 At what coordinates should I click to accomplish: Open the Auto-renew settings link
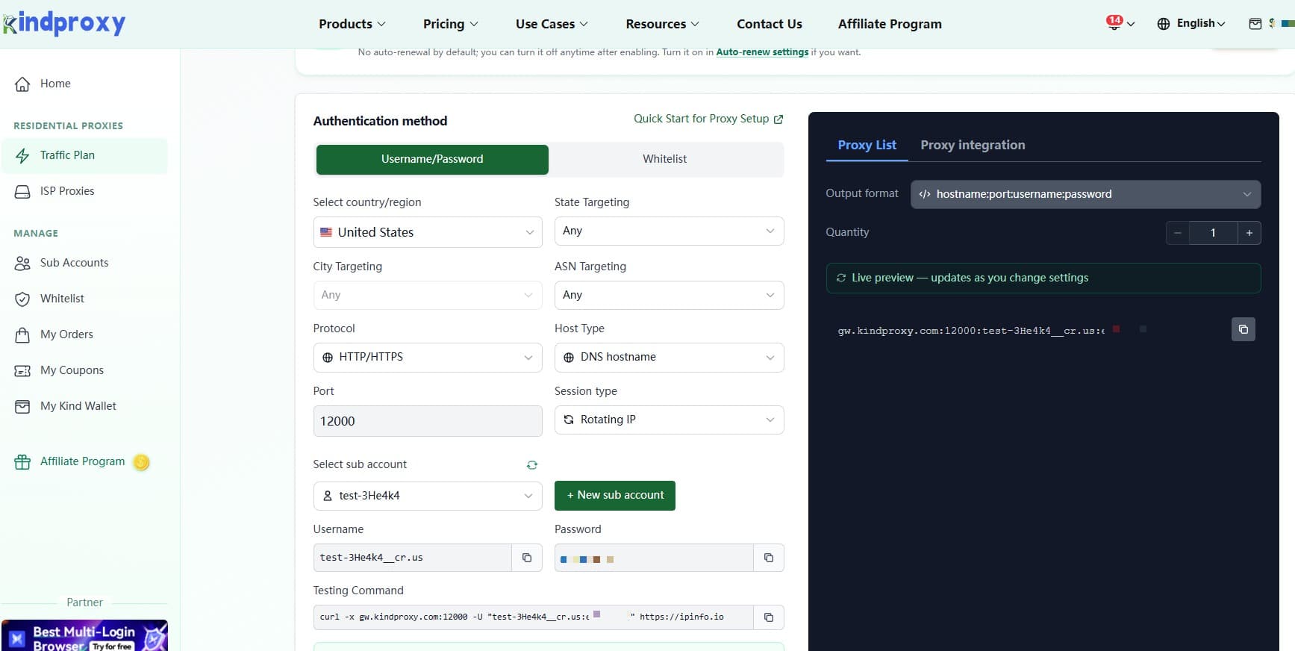[762, 52]
